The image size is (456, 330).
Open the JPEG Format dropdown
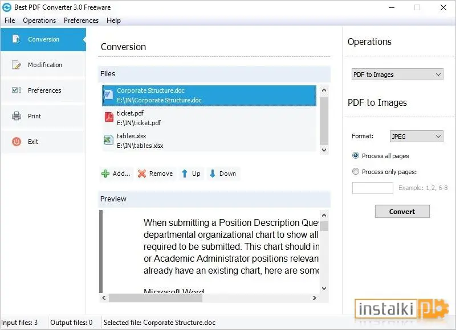tap(417, 137)
